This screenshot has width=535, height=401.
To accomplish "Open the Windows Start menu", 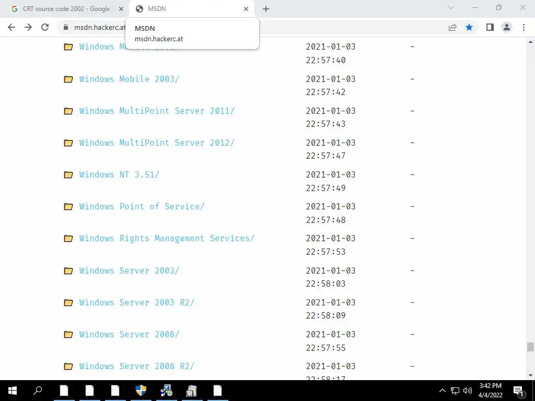I will pos(13,391).
